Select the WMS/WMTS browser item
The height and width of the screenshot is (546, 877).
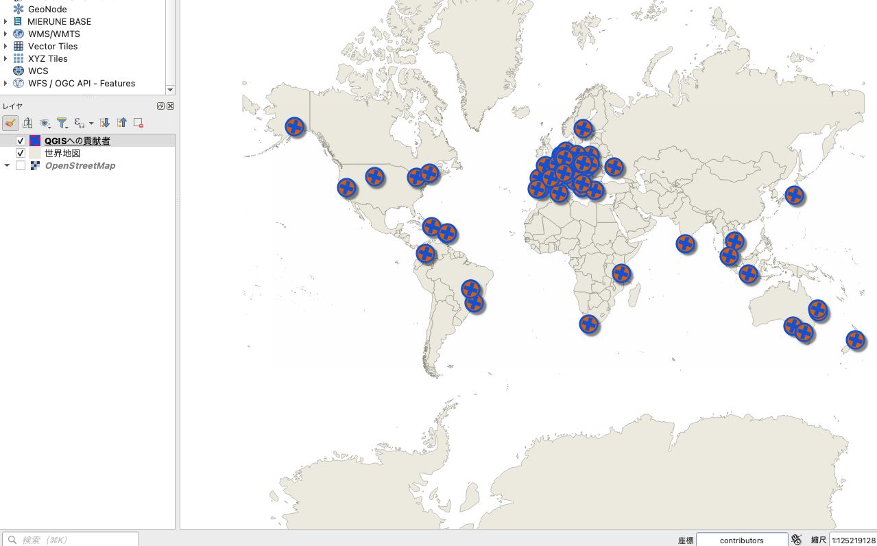coord(53,34)
